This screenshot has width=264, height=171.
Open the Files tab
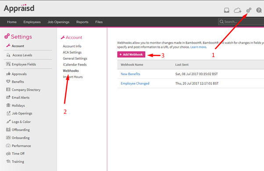pos(99,22)
